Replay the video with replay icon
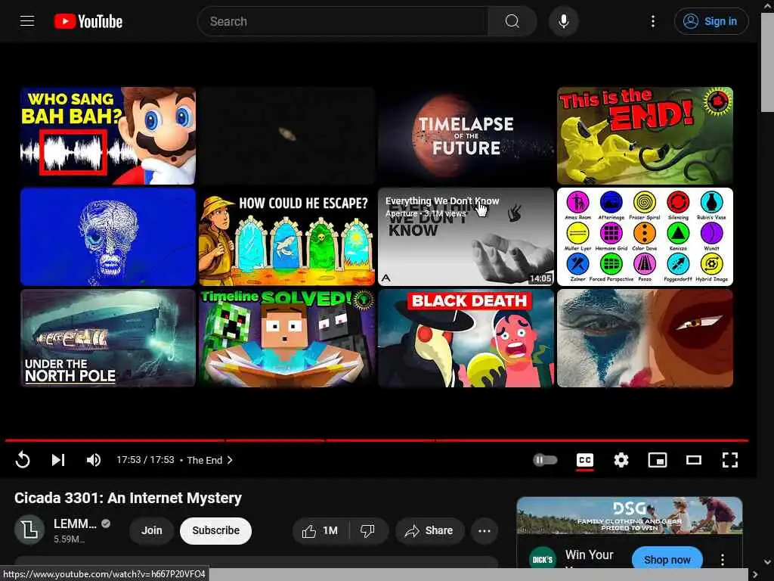774x581 pixels. (23, 460)
